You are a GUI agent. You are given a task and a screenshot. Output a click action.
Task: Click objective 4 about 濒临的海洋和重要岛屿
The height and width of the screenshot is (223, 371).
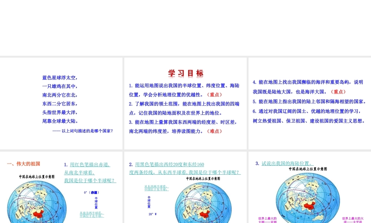pyautogui.click(x=308, y=87)
